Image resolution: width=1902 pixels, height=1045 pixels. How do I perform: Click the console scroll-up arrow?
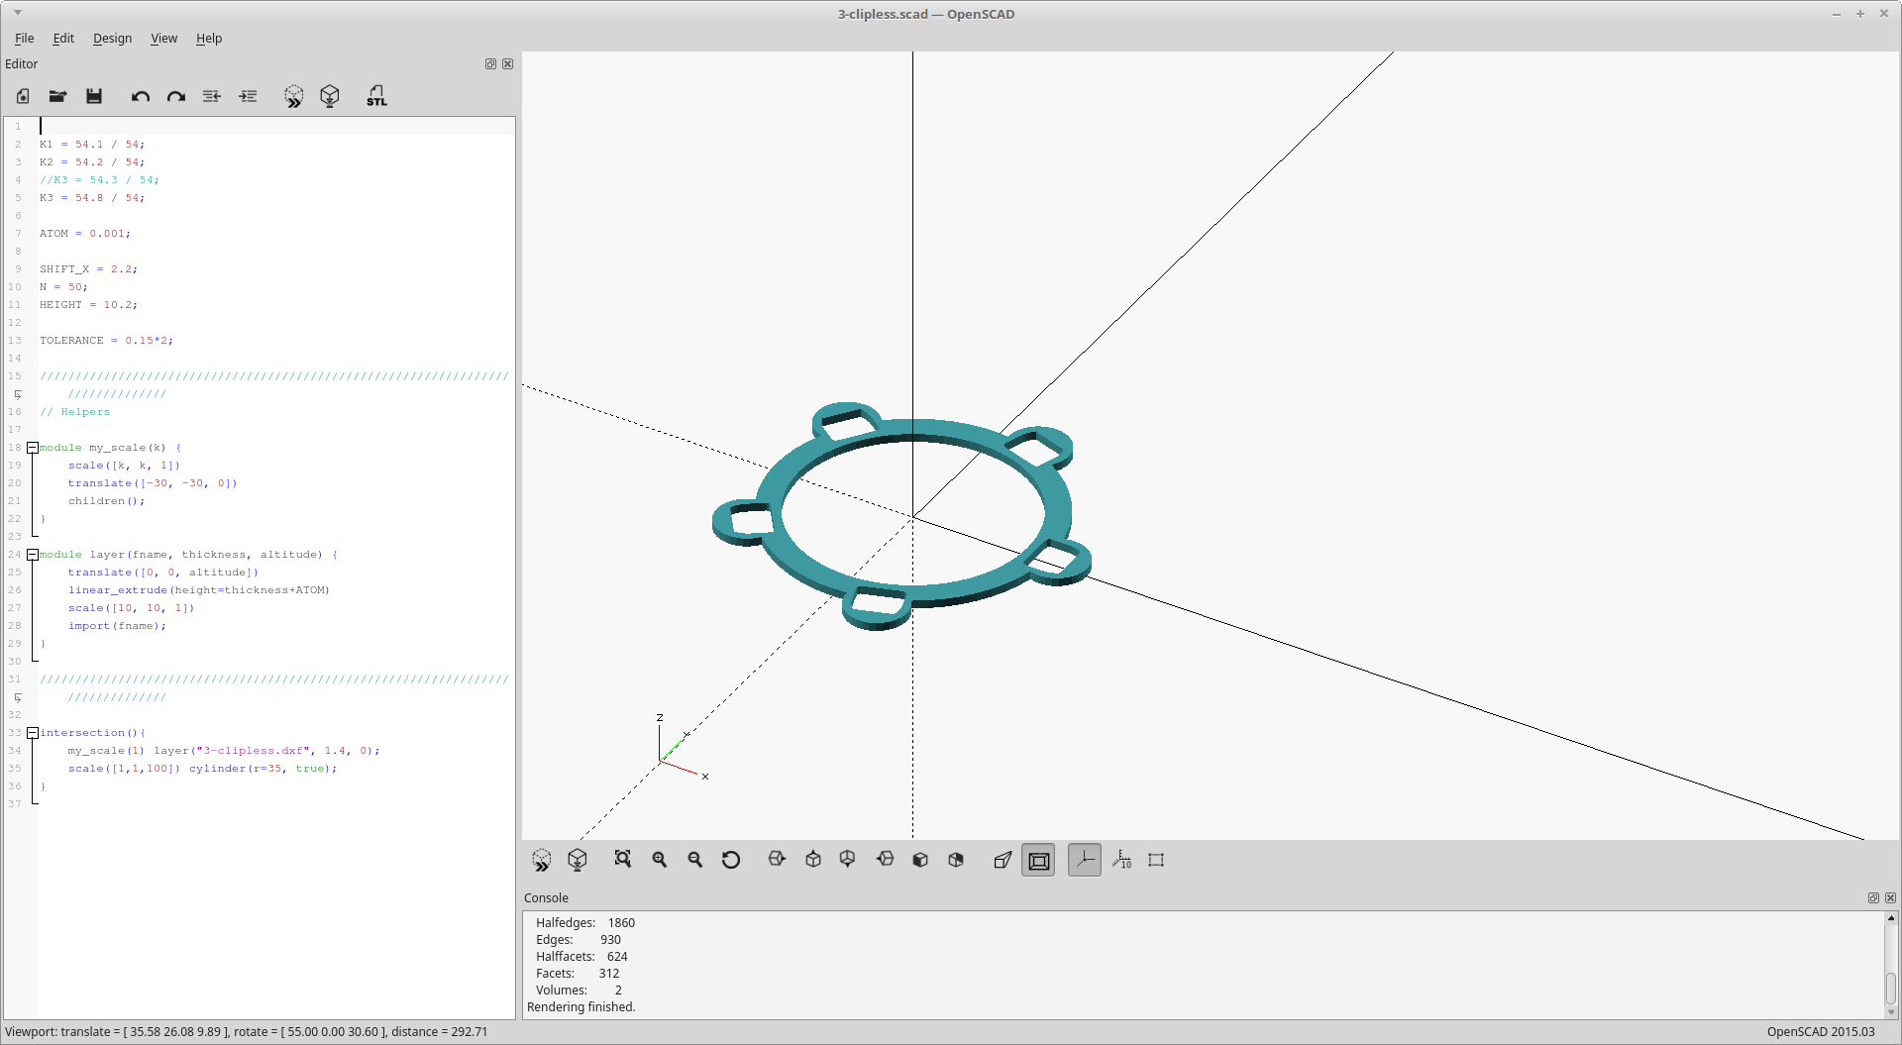point(1891,919)
